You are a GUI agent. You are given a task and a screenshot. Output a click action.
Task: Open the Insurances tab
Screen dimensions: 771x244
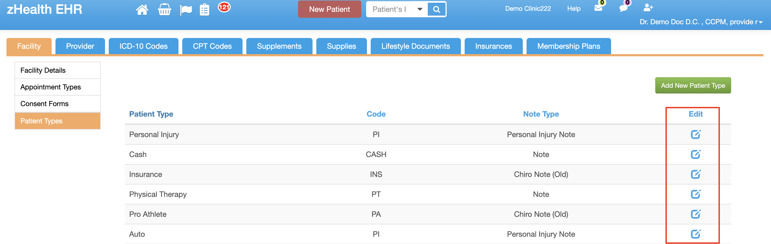click(x=493, y=46)
